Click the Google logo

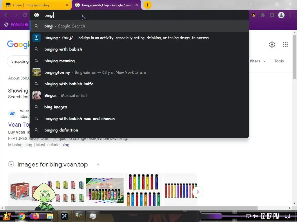18,45
